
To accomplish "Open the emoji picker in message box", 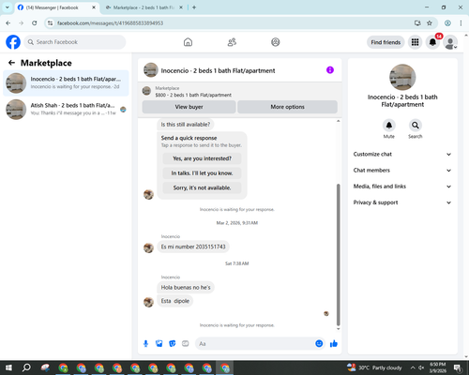I will [x=319, y=344].
